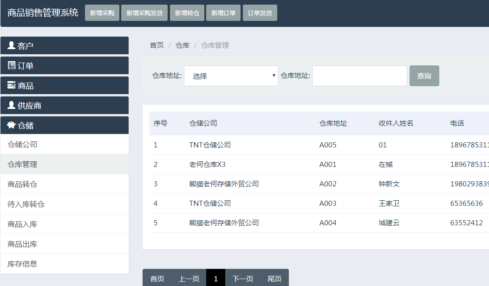Open the 仓库地址 选择 dropdown
Viewport: 489px width, 286px height.
[x=231, y=76]
